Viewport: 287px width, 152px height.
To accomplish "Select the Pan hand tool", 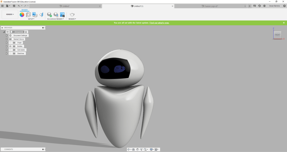I will [137, 149].
